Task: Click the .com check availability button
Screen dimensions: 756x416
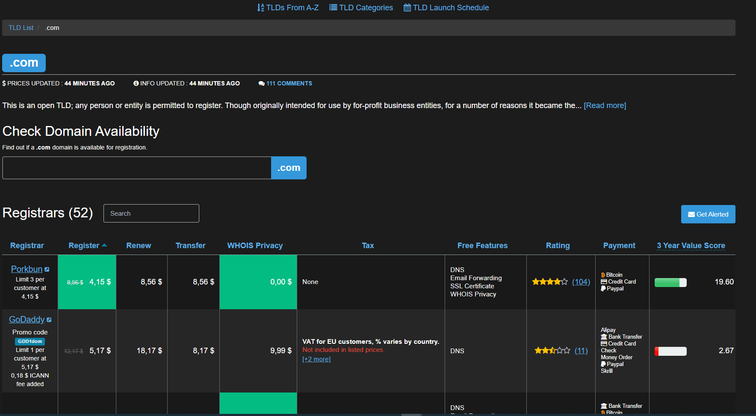Action: pos(289,168)
